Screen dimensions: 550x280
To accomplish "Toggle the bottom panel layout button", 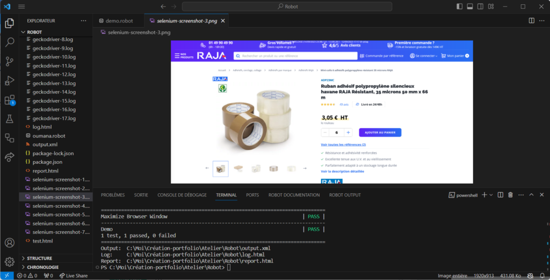I will point(470,6).
